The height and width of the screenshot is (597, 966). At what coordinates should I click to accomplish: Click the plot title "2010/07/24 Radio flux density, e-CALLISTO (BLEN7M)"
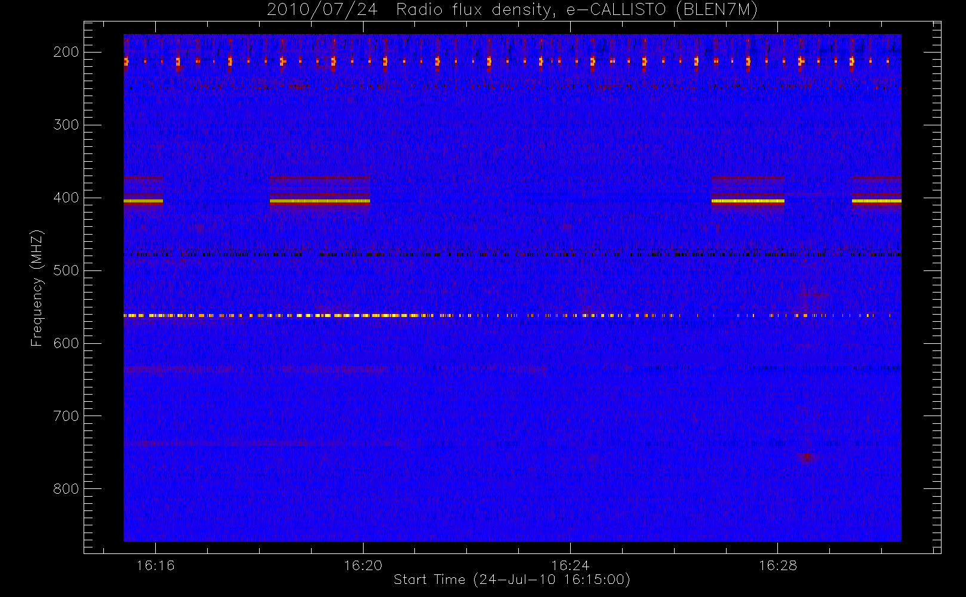[x=512, y=10]
